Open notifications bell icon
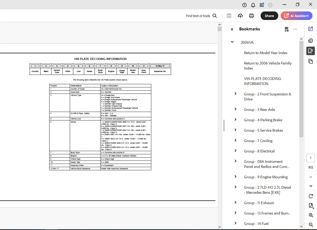Viewport: 317px width, 230px height. pos(253,5)
